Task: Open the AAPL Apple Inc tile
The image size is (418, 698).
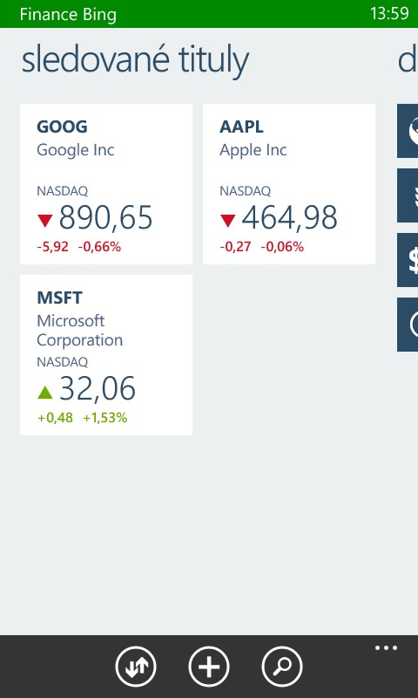Action: coord(289,184)
